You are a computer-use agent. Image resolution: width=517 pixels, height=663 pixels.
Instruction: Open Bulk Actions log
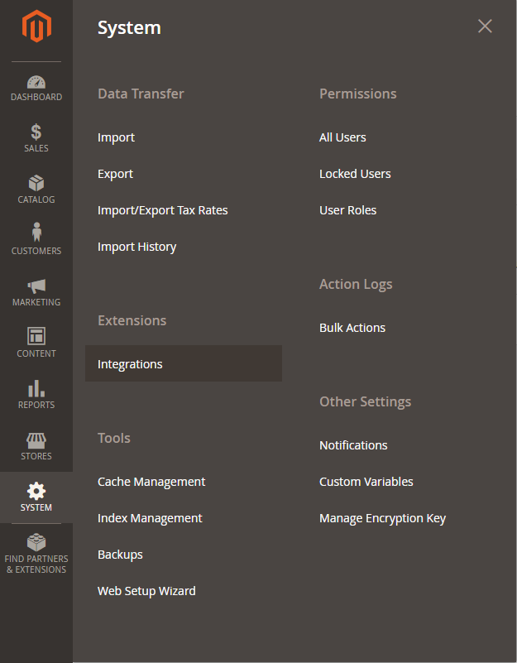point(352,328)
